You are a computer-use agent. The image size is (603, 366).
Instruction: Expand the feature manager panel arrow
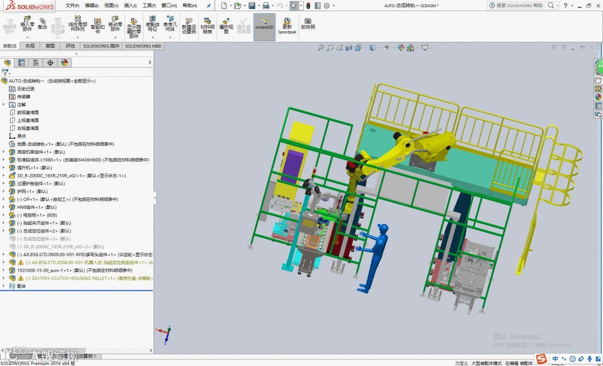coord(150,62)
